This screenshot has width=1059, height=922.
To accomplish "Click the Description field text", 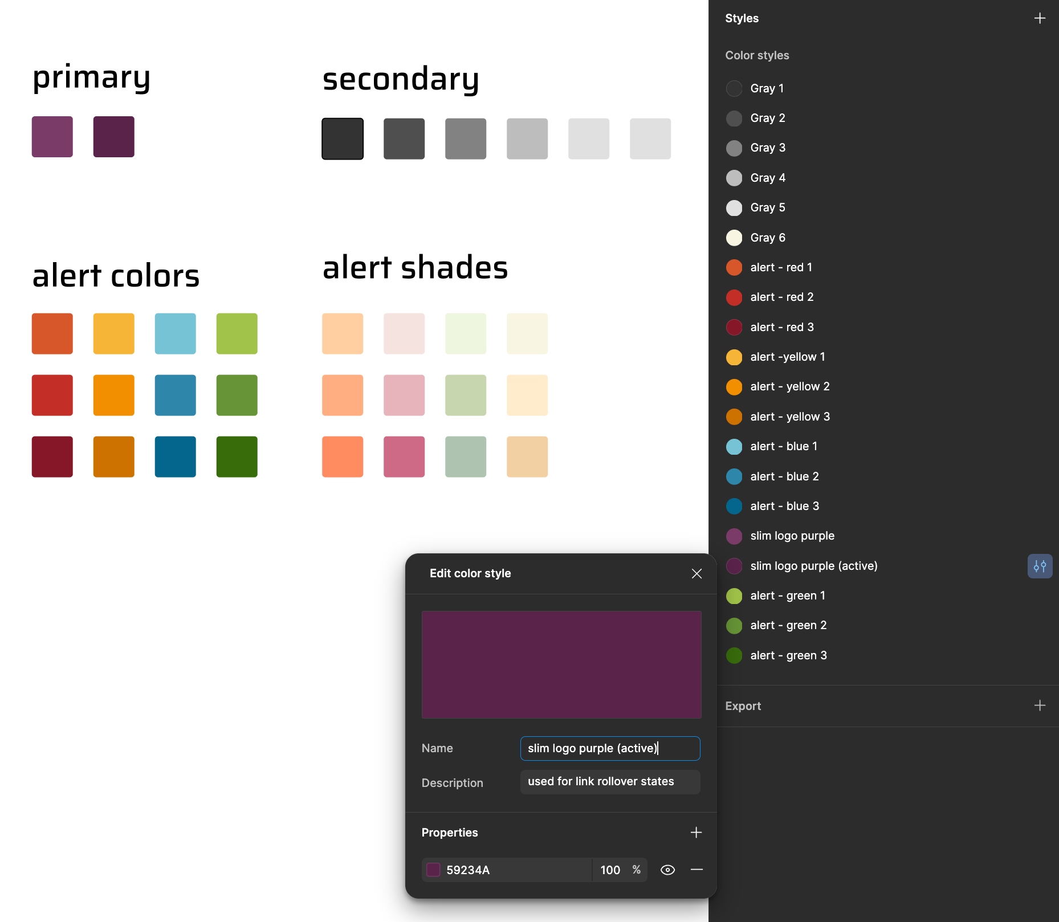I will tap(610, 782).
